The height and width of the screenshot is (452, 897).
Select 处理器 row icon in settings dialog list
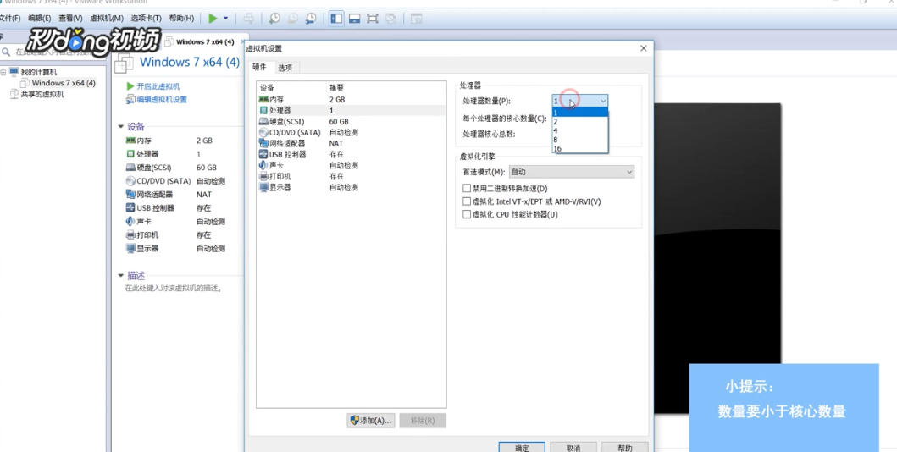pyautogui.click(x=263, y=110)
